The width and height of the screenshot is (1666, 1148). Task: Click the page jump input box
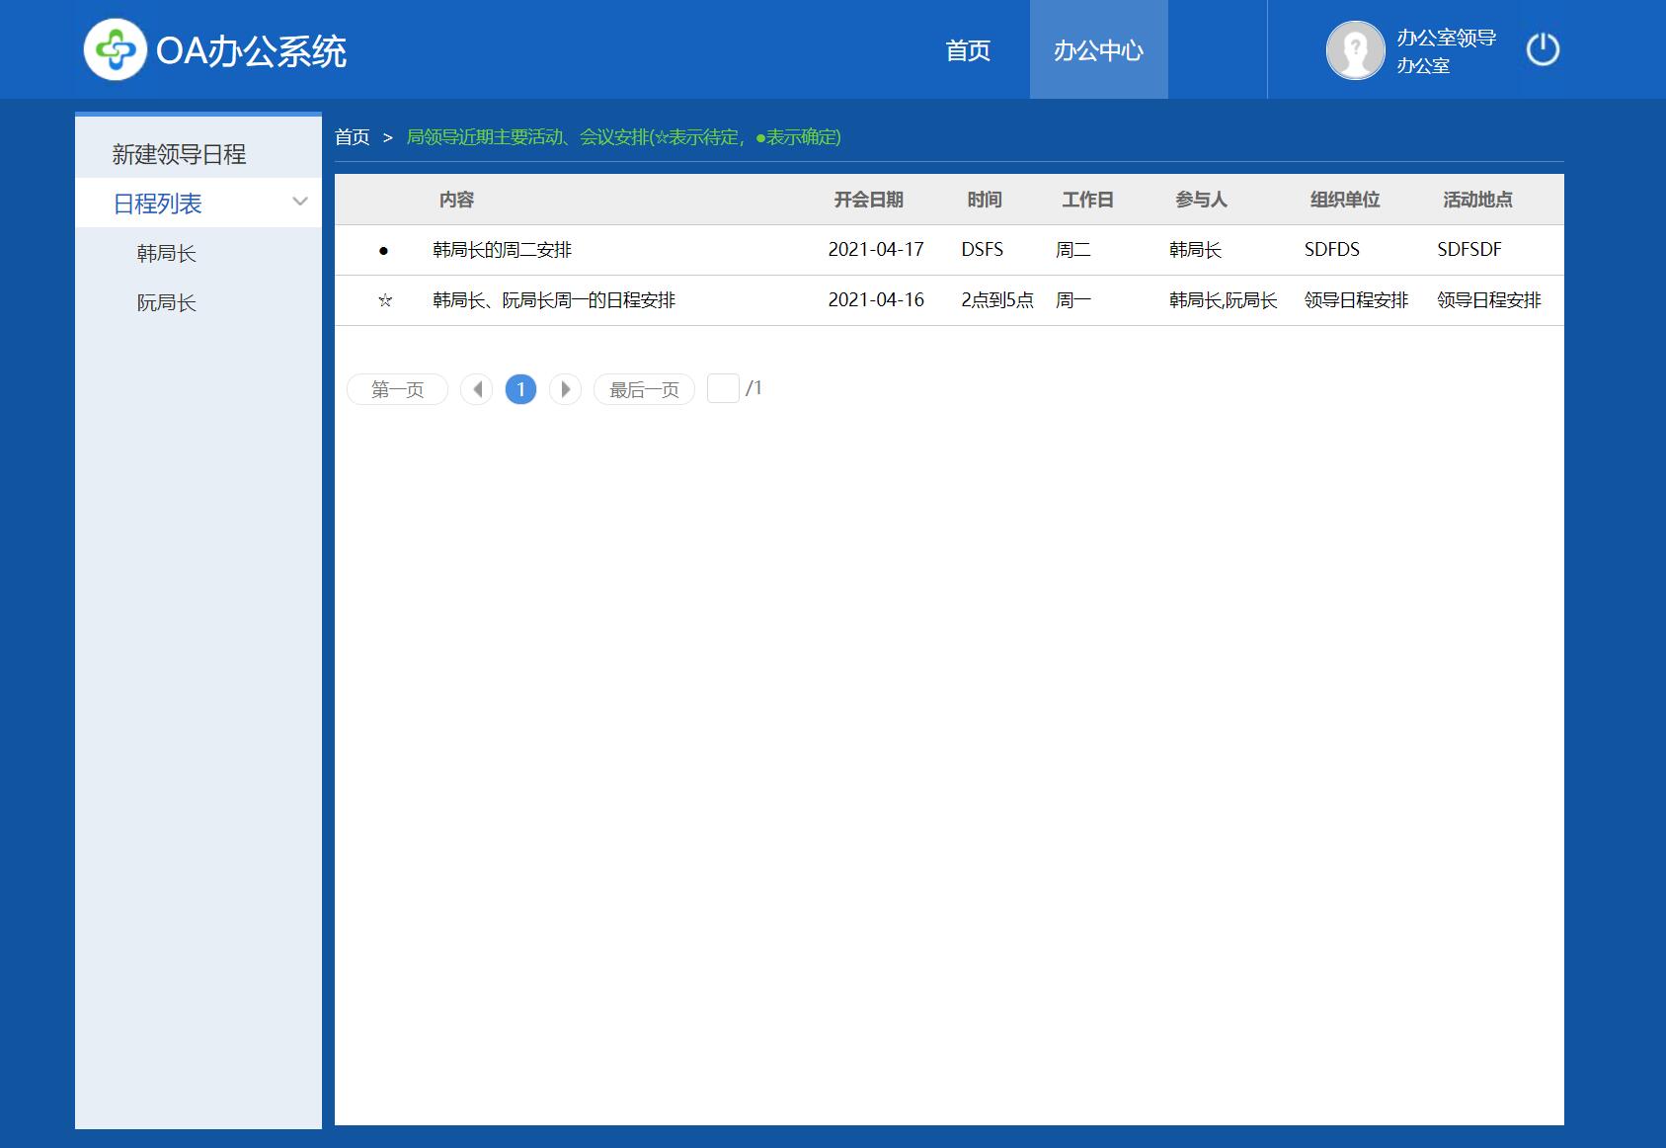(723, 388)
